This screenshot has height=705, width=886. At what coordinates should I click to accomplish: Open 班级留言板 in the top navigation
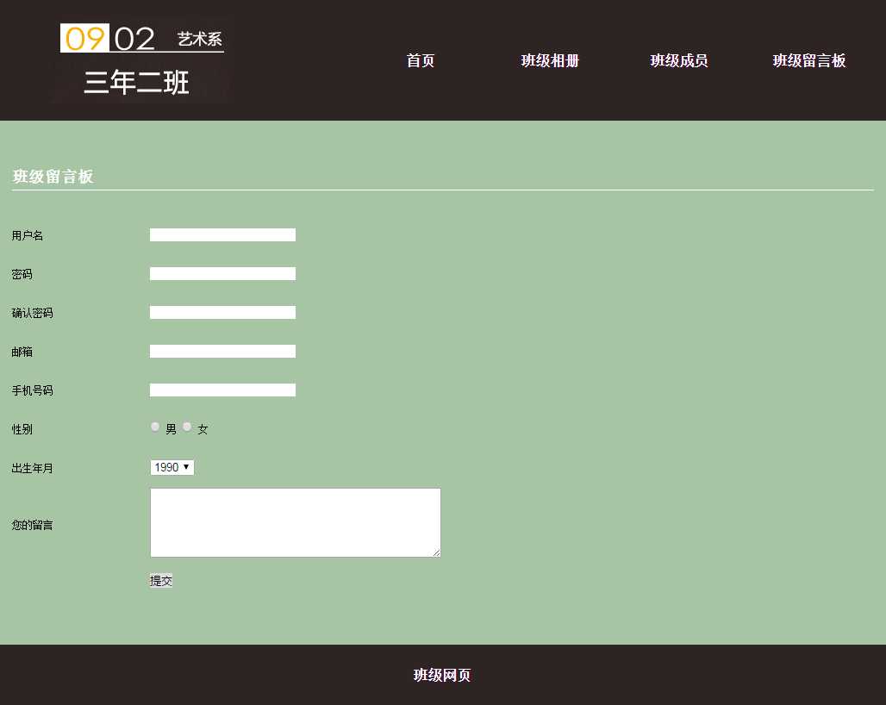coord(808,60)
